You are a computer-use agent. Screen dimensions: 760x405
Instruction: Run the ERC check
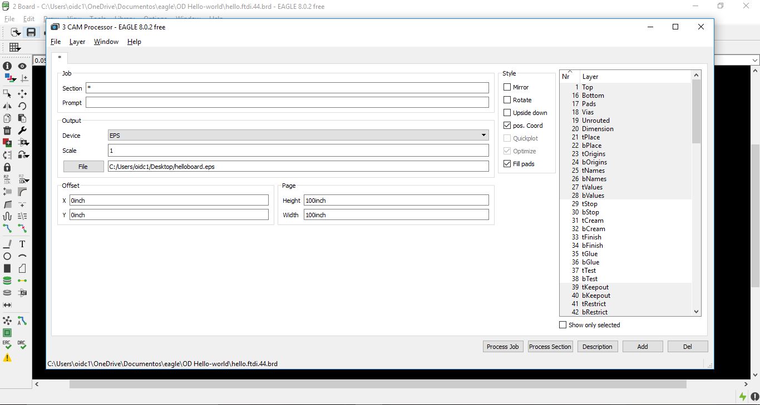7,345
